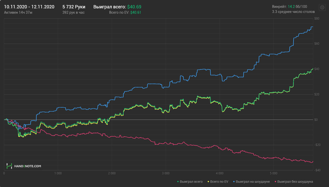Toggle yellow 'Всего по EV' legend series
Image resolution: width=329 pixels, height=187 pixels.
tap(218, 181)
